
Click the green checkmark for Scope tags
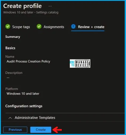coord(8,27)
